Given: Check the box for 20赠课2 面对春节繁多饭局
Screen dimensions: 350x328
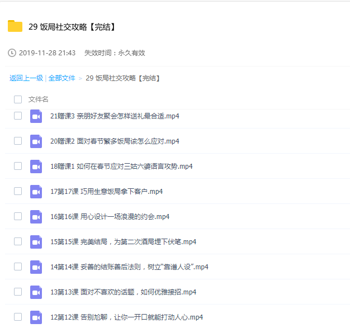Looking at the screenshot, I should click(18, 141).
